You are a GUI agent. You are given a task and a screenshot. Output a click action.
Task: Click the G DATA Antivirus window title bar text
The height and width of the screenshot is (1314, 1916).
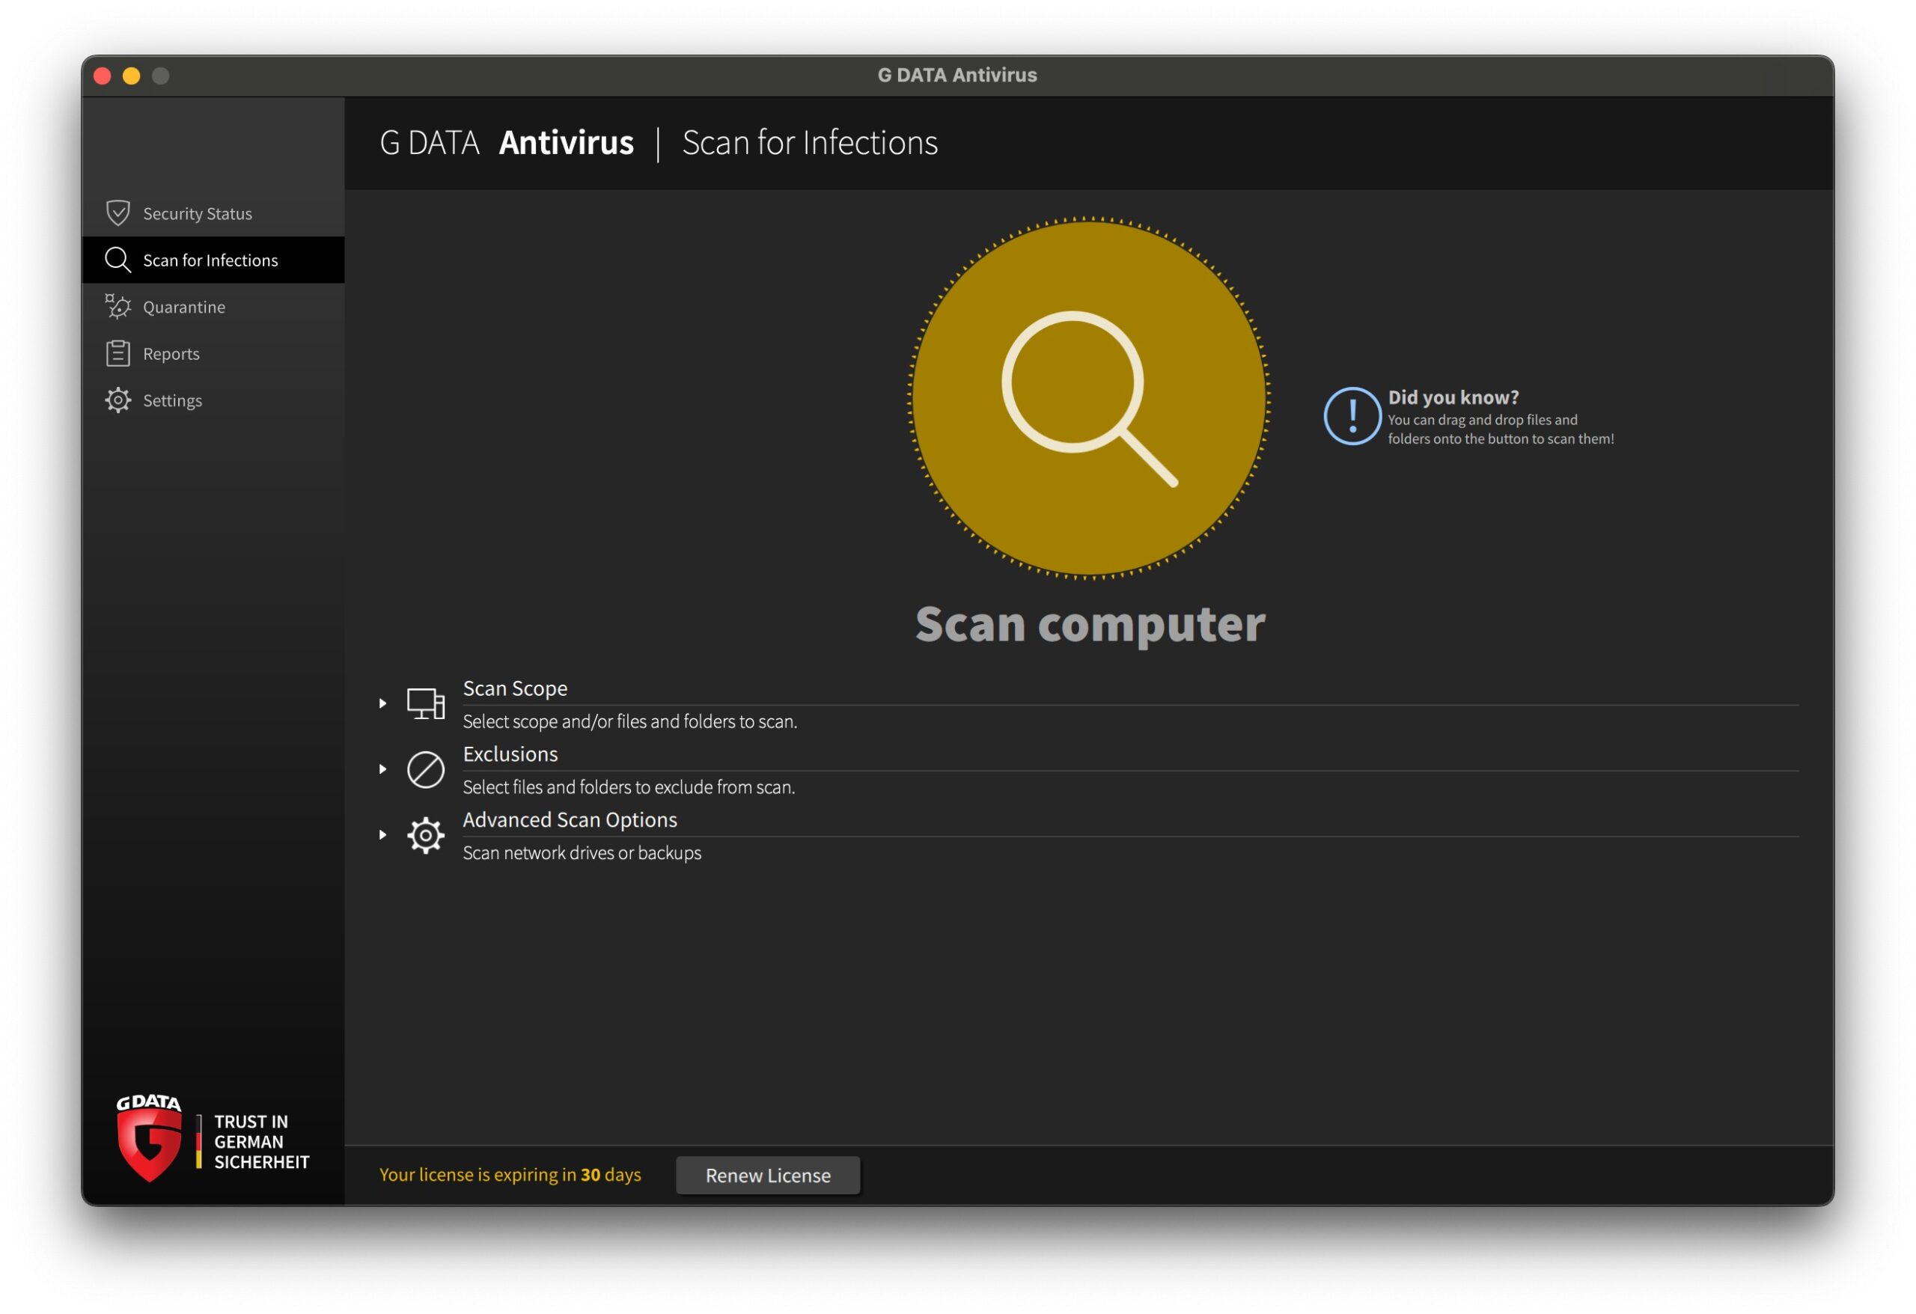pyautogui.click(x=957, y=75)
